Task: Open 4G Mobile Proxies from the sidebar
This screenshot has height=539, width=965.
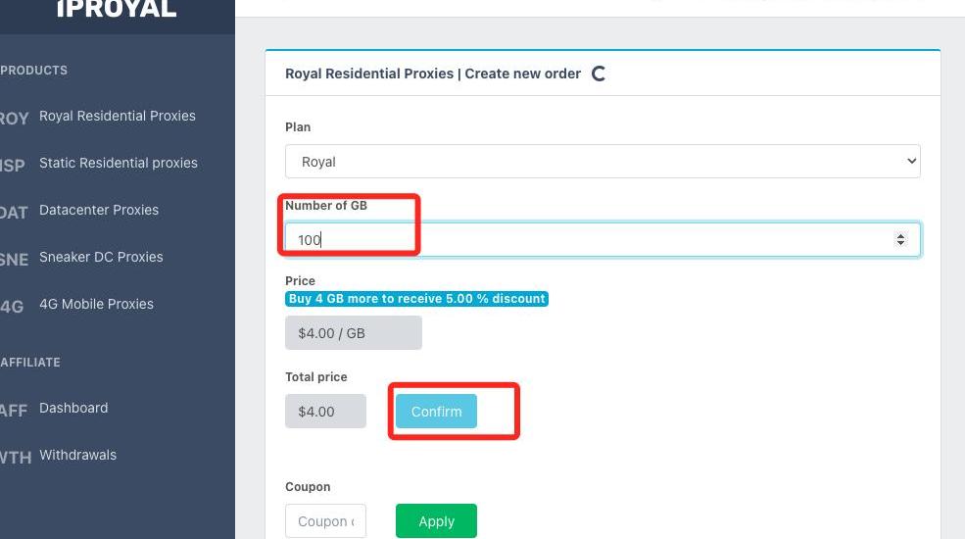Action: tap(96, 304)
